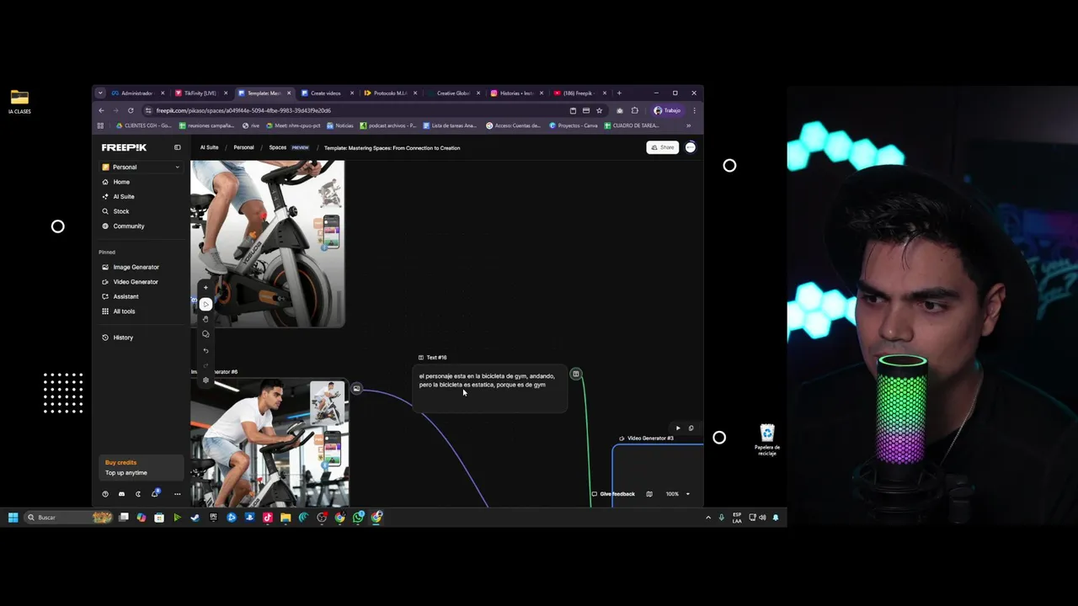The image size is (1078, 606).
Task: Run Video Generator #3 play button
Action: [x=678, y=428]
